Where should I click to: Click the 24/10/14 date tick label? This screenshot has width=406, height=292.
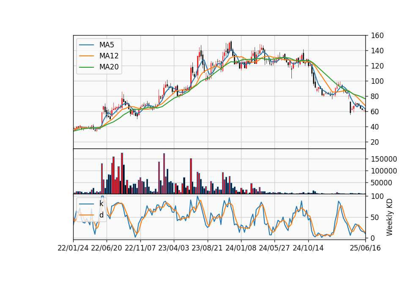pyautogui.click(x=308, y=248)
